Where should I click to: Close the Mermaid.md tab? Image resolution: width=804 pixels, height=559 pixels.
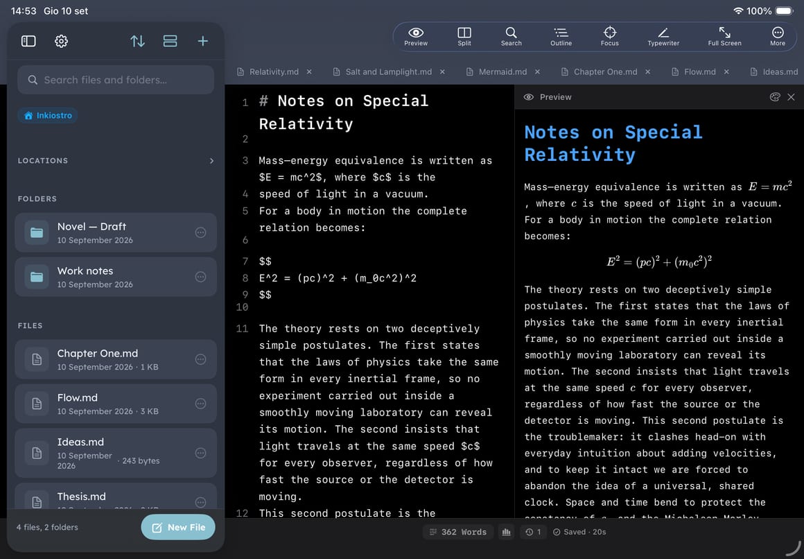[x=537, y=72]
